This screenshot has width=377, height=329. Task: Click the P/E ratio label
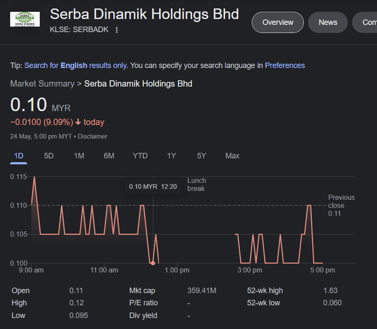[143, 303]
